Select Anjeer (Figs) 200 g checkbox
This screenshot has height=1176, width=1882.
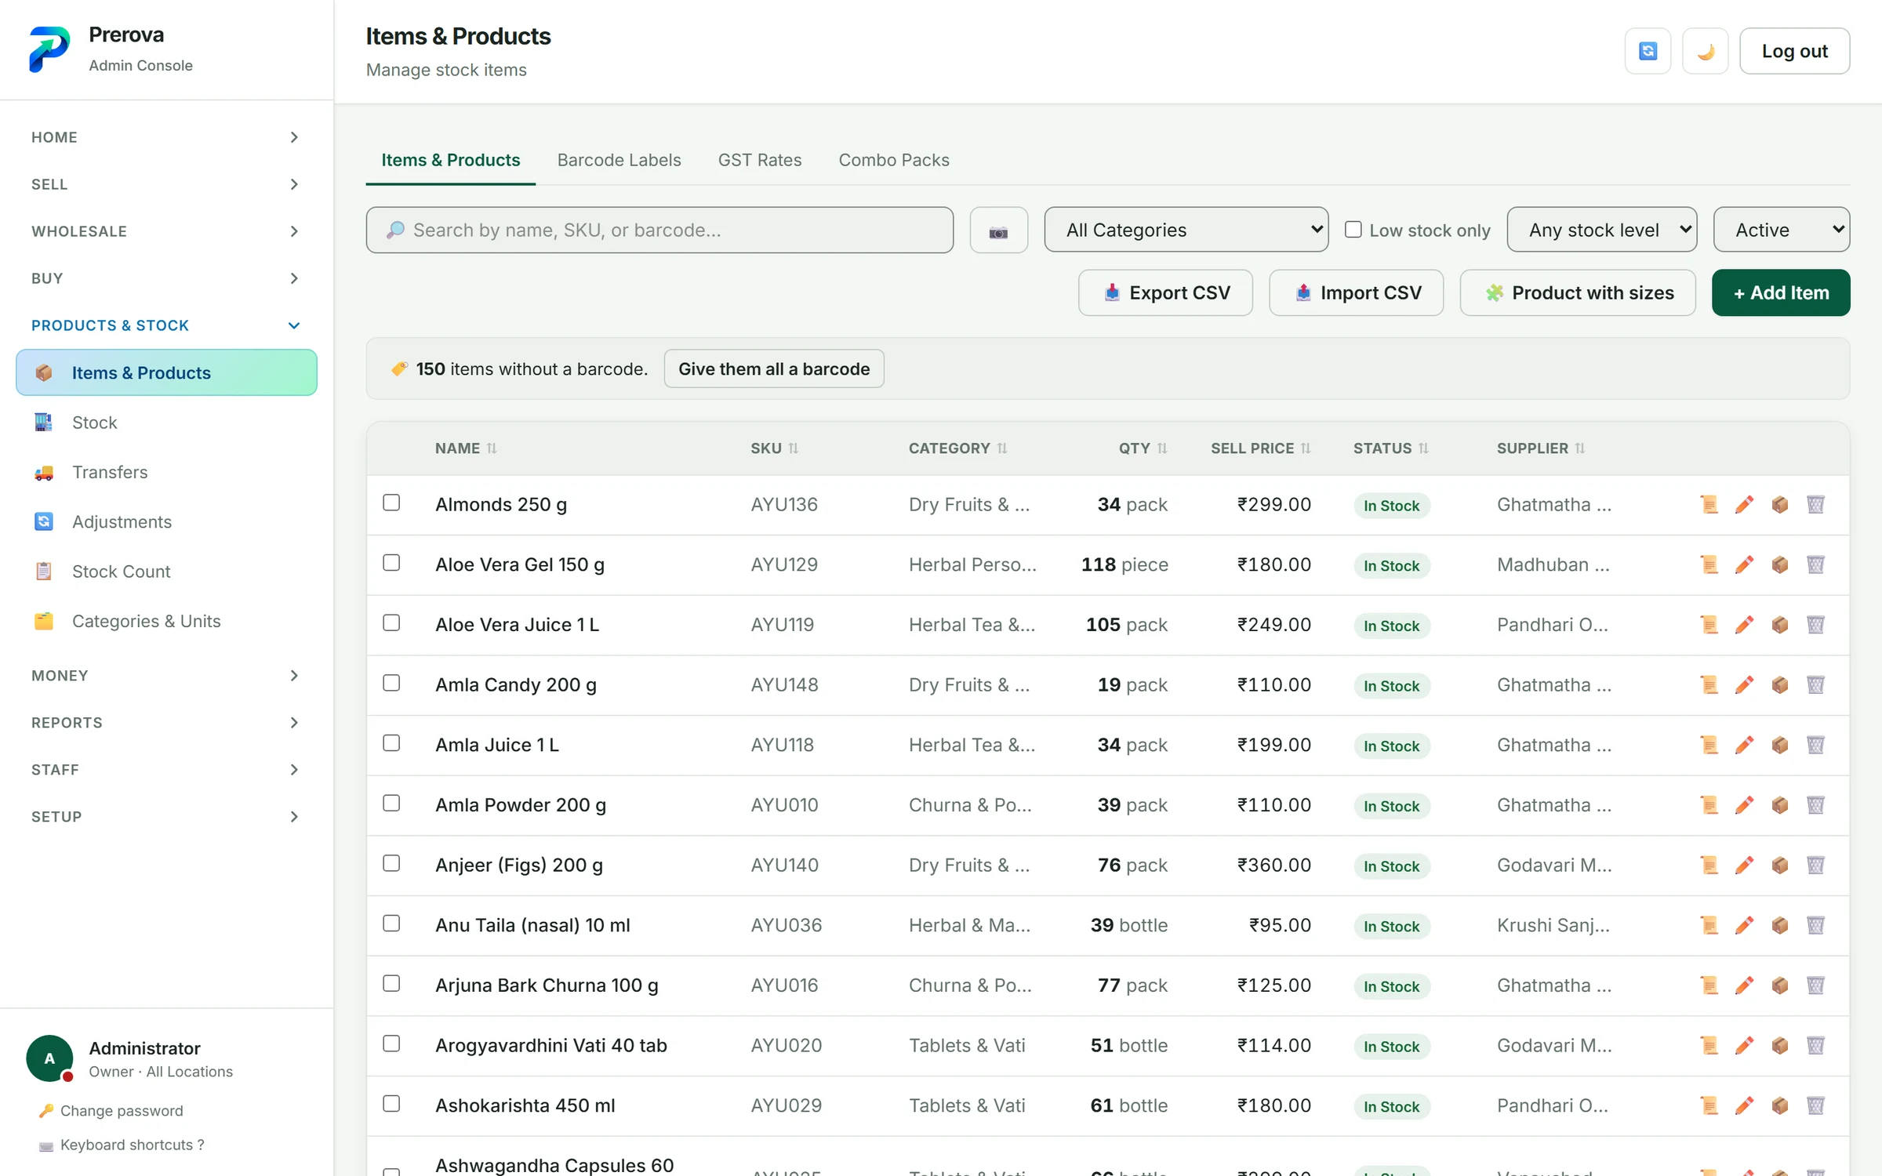391,863
